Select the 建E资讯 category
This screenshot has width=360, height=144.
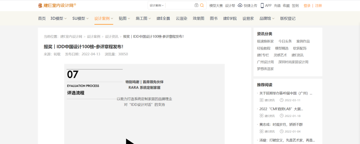point(298,55)
